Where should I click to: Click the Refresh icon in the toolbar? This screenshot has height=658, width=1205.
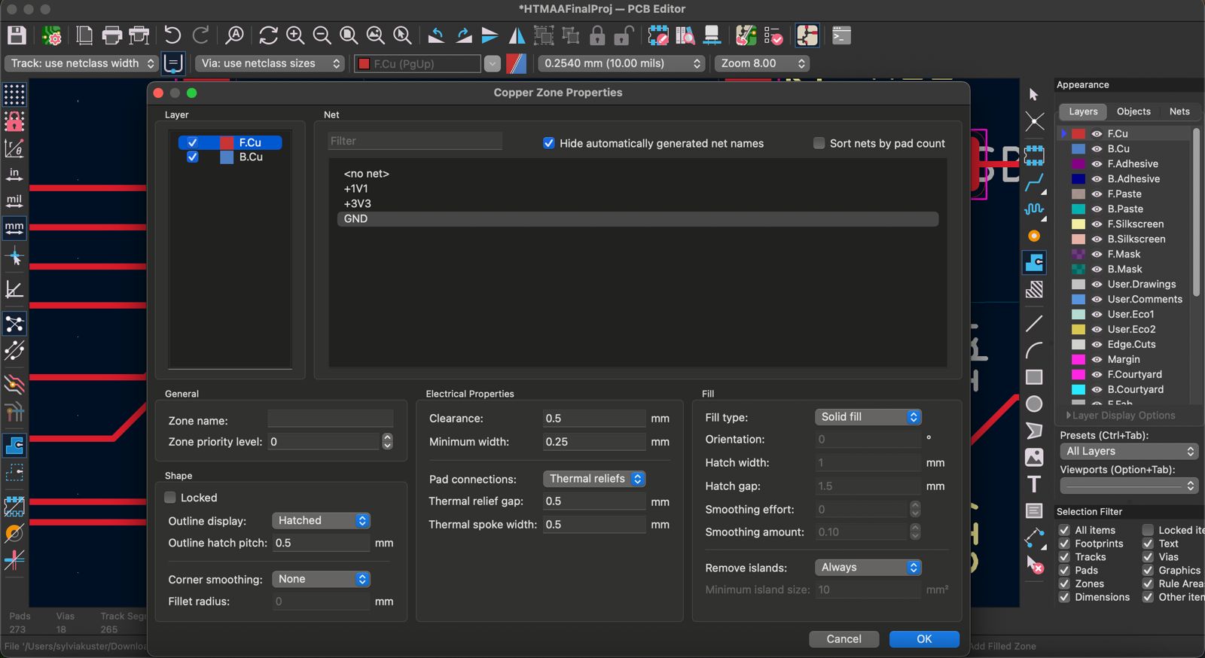click(x=268, y=35)
